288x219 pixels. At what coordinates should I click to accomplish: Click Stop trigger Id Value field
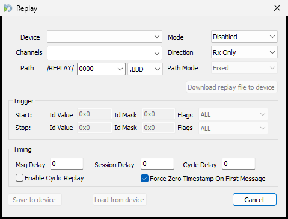coord(94,128)
